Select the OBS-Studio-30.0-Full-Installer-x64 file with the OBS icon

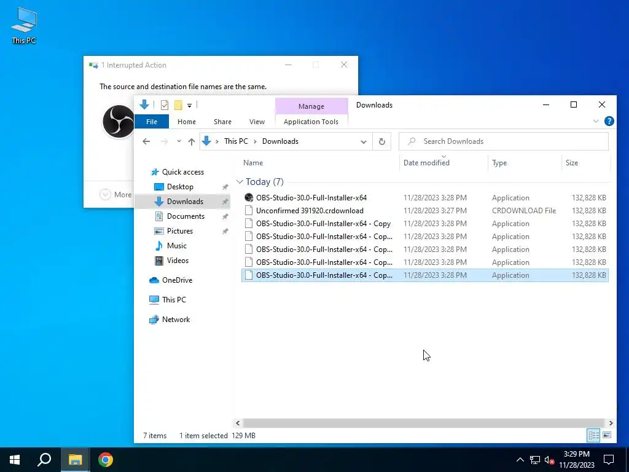(311, 198)
